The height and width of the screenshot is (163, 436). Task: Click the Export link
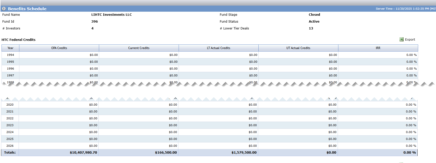(410, 39)
